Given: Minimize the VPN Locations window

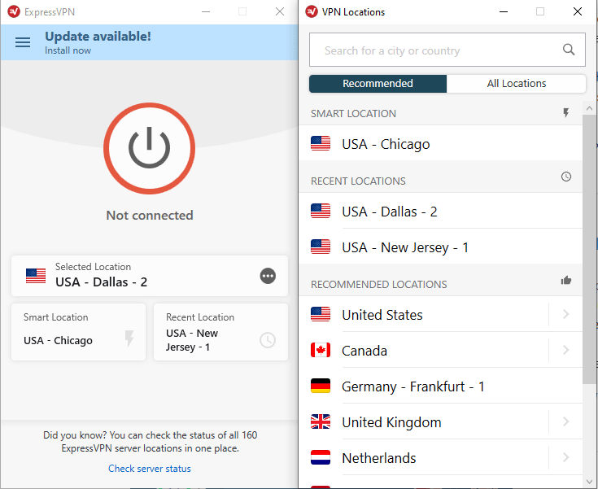Looking at the screenshot, I should point(504,12).
